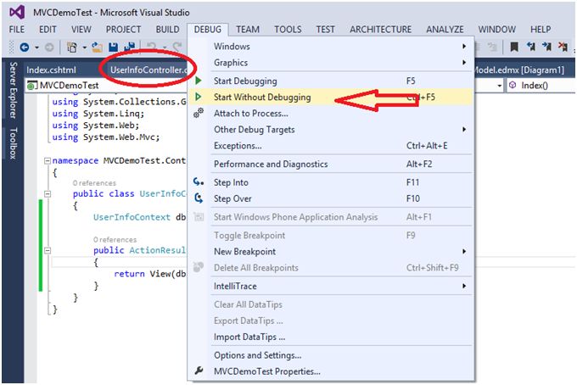The image size is (577, 385).
Task: Go to the previous bookmark icon
Action: [x=530, y=47]
